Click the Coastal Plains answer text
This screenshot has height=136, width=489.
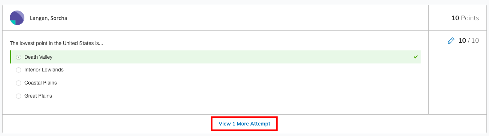click(x=41, y=83)
